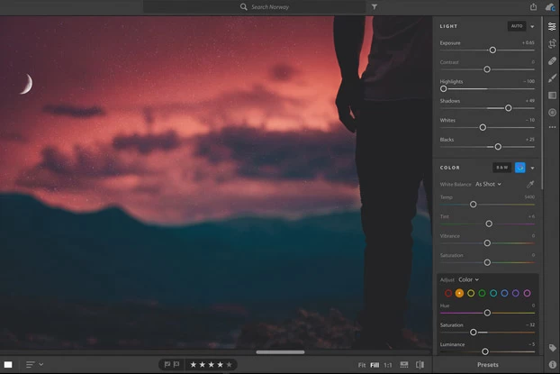Open the Edit sliders panel icon
This screenshot has width=560, height=374.
click(x=552, y=26)
